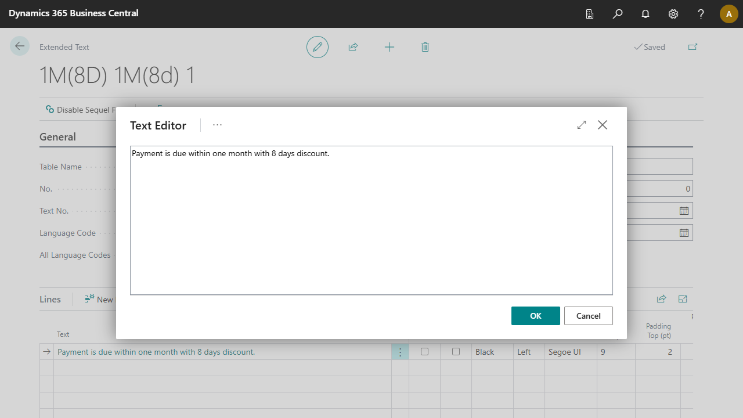The height and width of the screenshot is (418, 743).
Task: Open the settings gear icon
Action: pyautogui.click(x=673, y=14)
